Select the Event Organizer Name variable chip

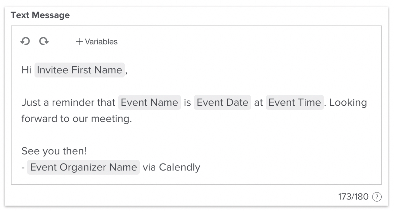pyautogui.click(x=83, y=167)
